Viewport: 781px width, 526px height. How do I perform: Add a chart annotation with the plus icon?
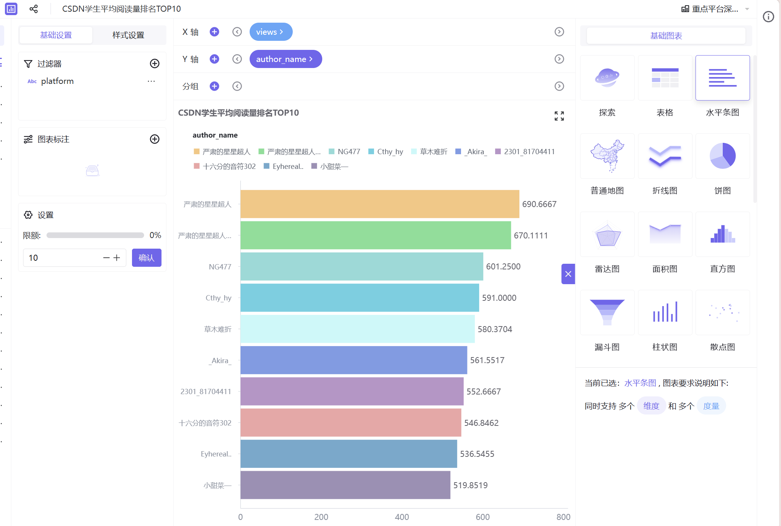[x=154, y=139]
